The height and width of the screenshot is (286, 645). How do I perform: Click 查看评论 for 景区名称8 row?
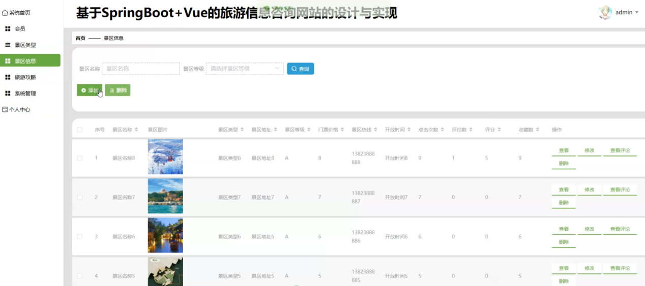pos(620,151)
